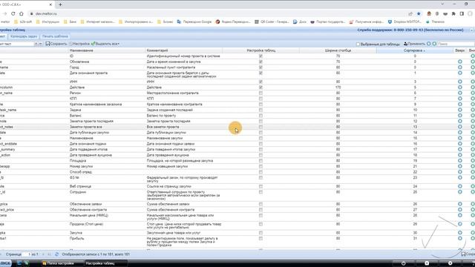475x267 pixels.
Task: Move the ИНН row up
Action: [x=460, y=82]
